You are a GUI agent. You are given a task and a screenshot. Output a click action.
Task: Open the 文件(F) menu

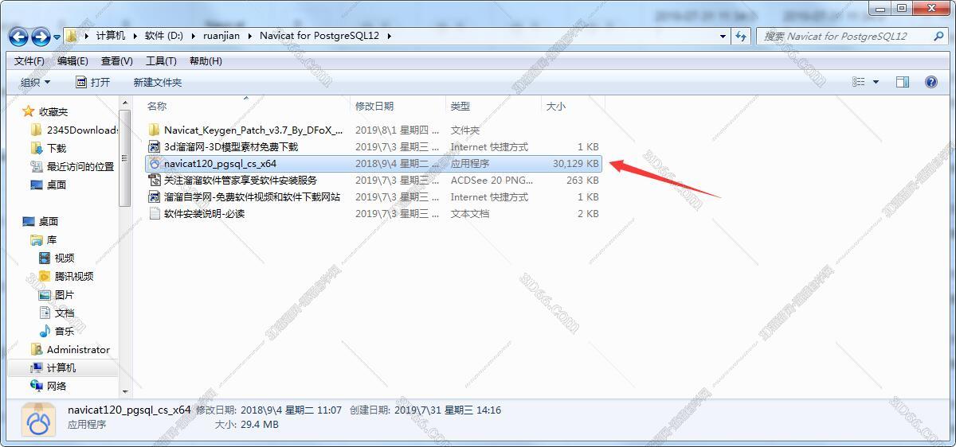(x=29, y=60)
